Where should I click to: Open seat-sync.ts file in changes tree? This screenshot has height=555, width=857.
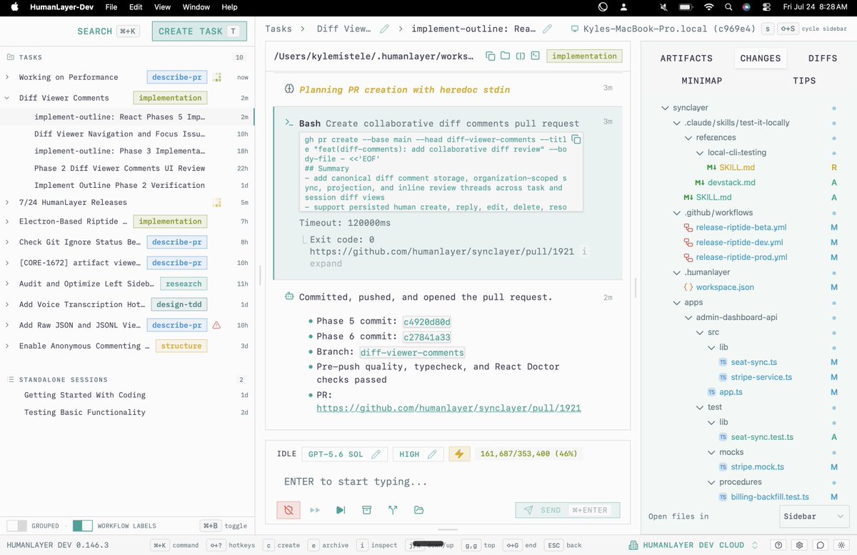pos(753,362)
